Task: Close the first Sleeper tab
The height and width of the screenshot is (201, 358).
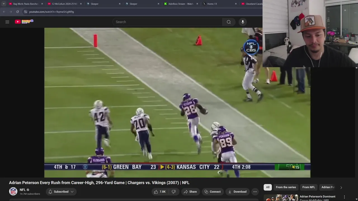Action: pos(120,4)
